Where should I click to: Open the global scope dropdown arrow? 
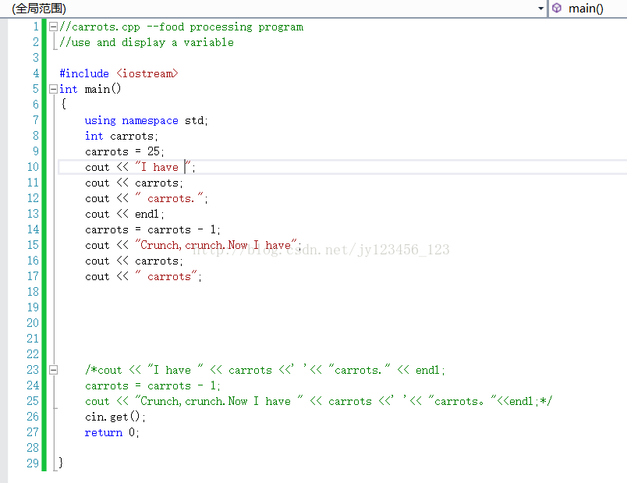540,8
